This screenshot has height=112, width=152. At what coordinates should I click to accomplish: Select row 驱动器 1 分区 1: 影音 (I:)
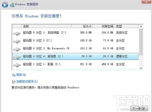click(76, 64)
